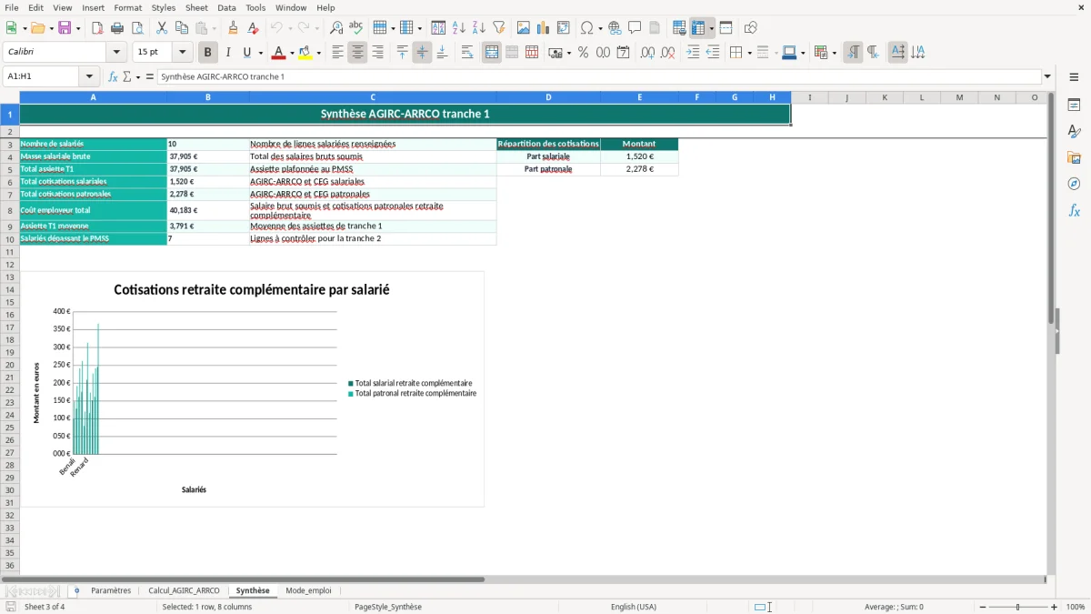Open the Sheet menu
Screen dimensions: 1091x614
196,7
